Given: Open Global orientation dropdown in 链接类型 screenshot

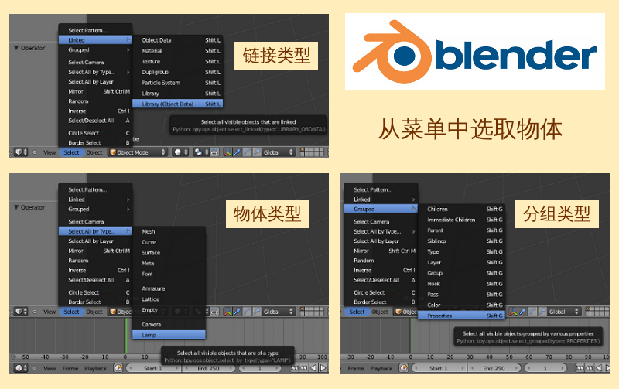Looking at the screenshot, I should tap(279, 152).
